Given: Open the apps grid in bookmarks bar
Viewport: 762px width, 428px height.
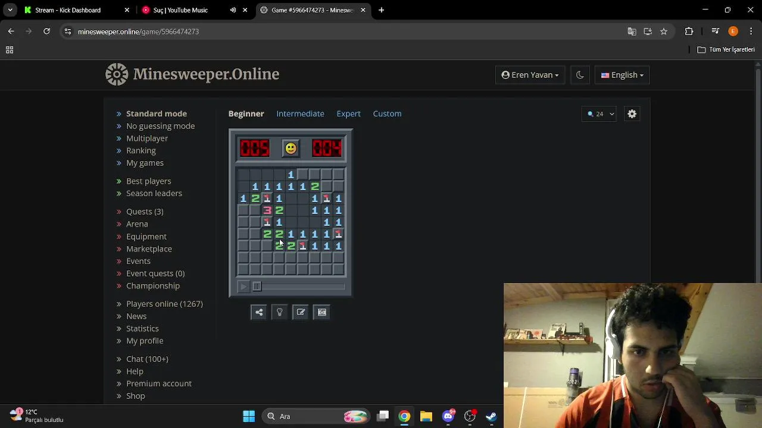Looking at the screenshot, I should pyautogui.click(x=10, y=50).
